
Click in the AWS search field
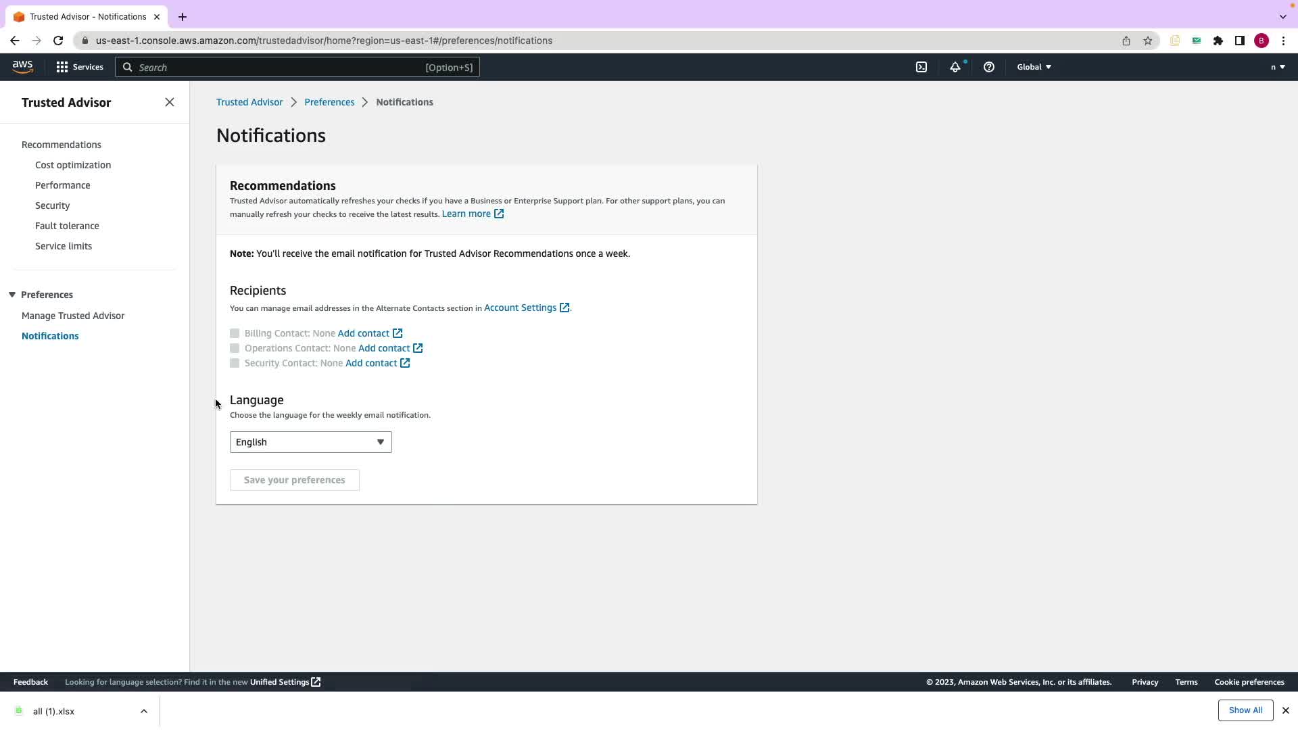tap(277, 67)
